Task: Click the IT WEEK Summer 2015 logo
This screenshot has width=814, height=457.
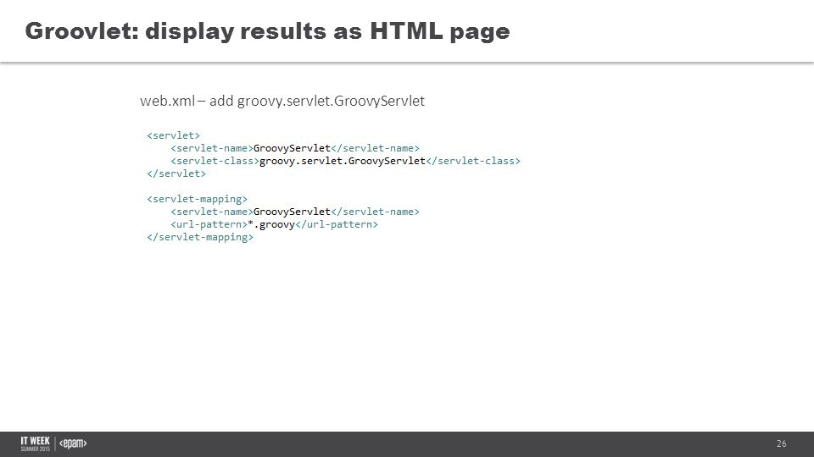Action: pos(36,443)
